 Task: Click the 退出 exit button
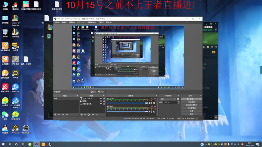coord(191,114)
